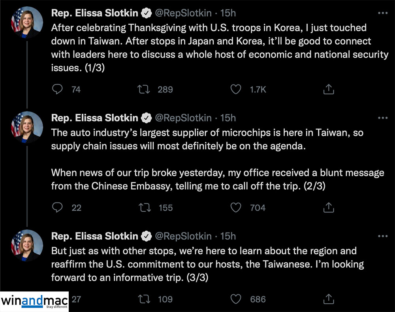Open Rep. Elissa Slotkin name on first tweet
The width and height of the screenshot is (395, 312).
coord(95,13)
